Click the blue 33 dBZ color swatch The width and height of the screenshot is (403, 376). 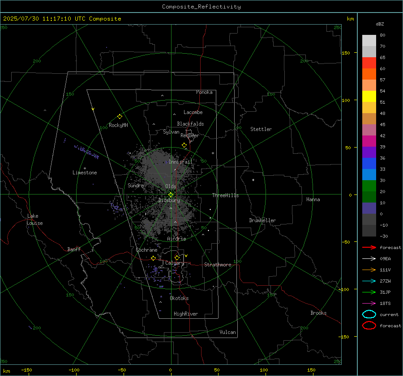tap(369, 164)
